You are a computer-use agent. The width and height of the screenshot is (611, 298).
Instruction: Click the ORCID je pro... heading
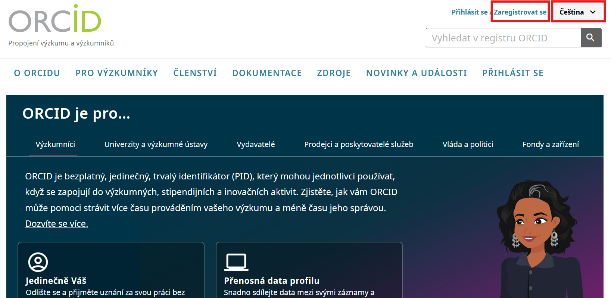pyautogui.click(x=77, y=114)
